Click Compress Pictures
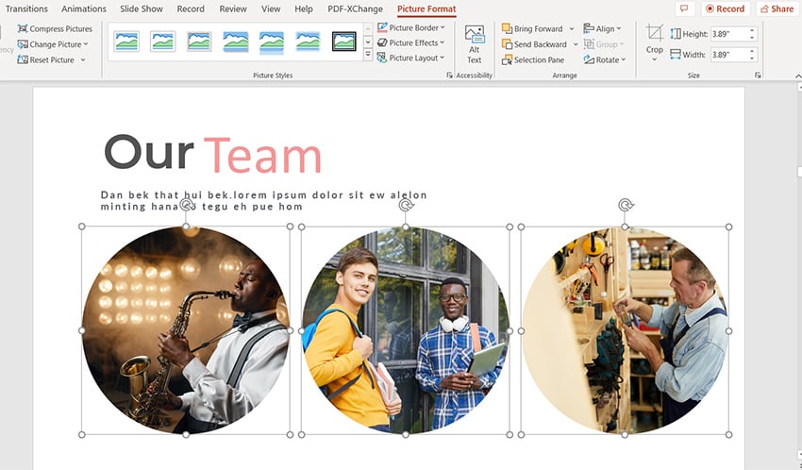This screenshot has height=470, width=802. pos(55,29)
